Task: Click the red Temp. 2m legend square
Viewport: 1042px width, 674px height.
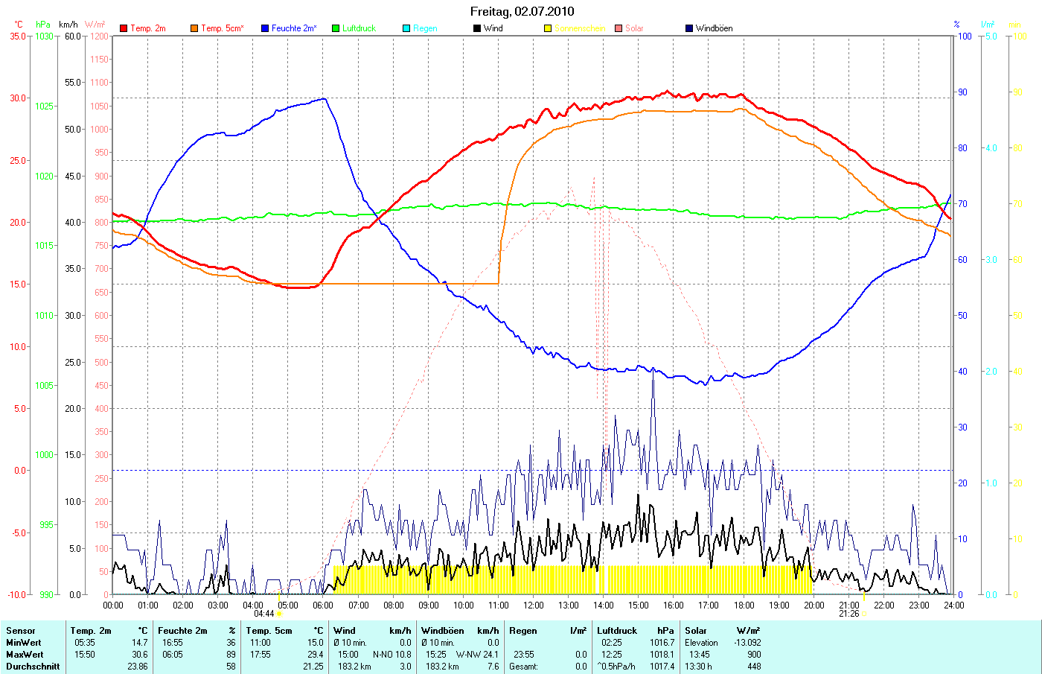Action: click(124, 28)
